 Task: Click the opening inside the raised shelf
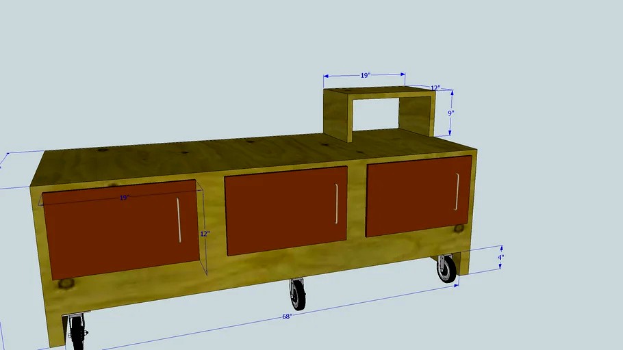(x=375, y=114)
